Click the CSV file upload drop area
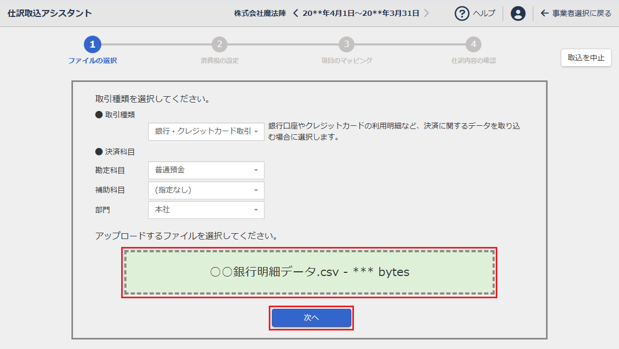619x349 pixels. tap(309, 272)
